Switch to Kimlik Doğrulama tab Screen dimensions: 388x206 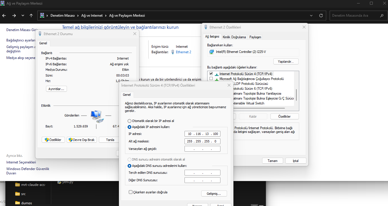234,37
